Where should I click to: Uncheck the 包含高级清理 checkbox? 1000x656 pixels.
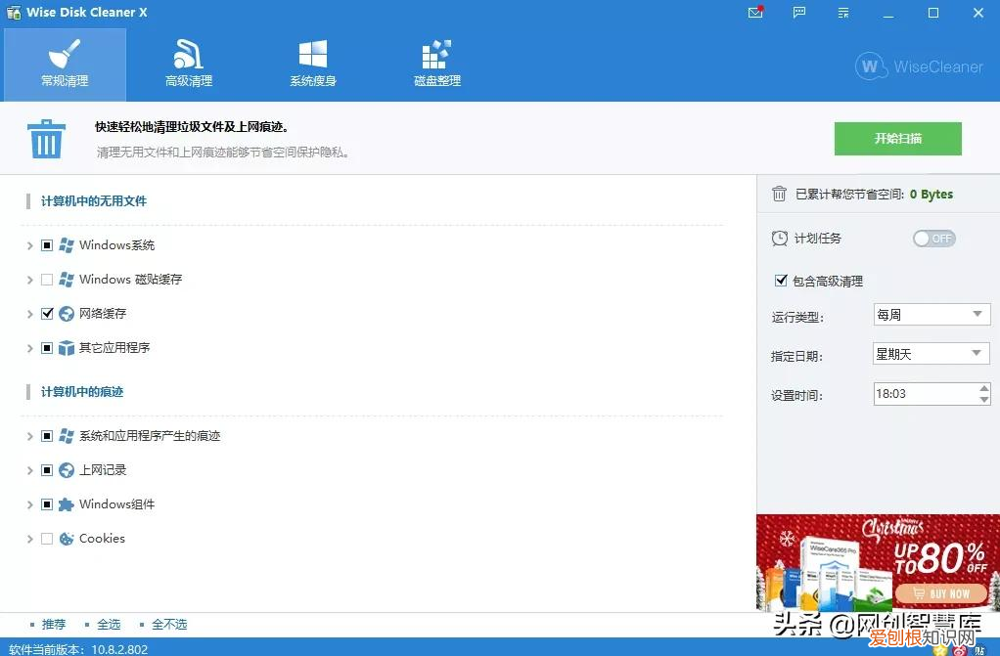click(780, 281)
